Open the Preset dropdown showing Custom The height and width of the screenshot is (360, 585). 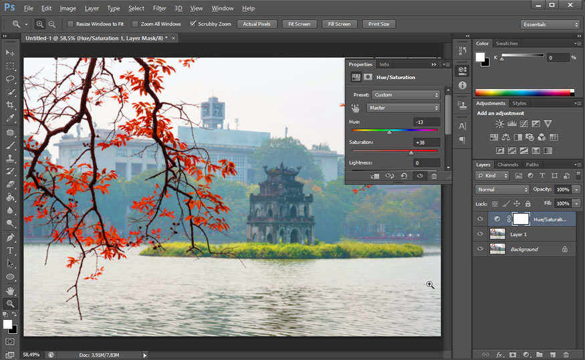coord(406,95)
